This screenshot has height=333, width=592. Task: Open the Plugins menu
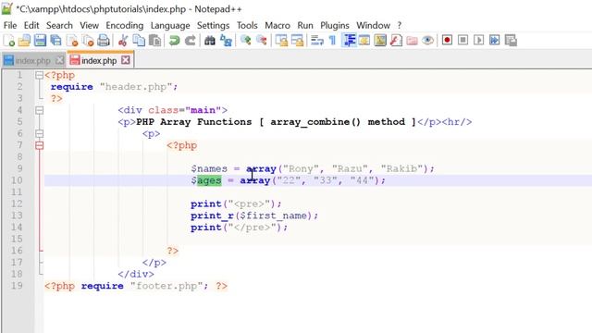coord(335,25)
